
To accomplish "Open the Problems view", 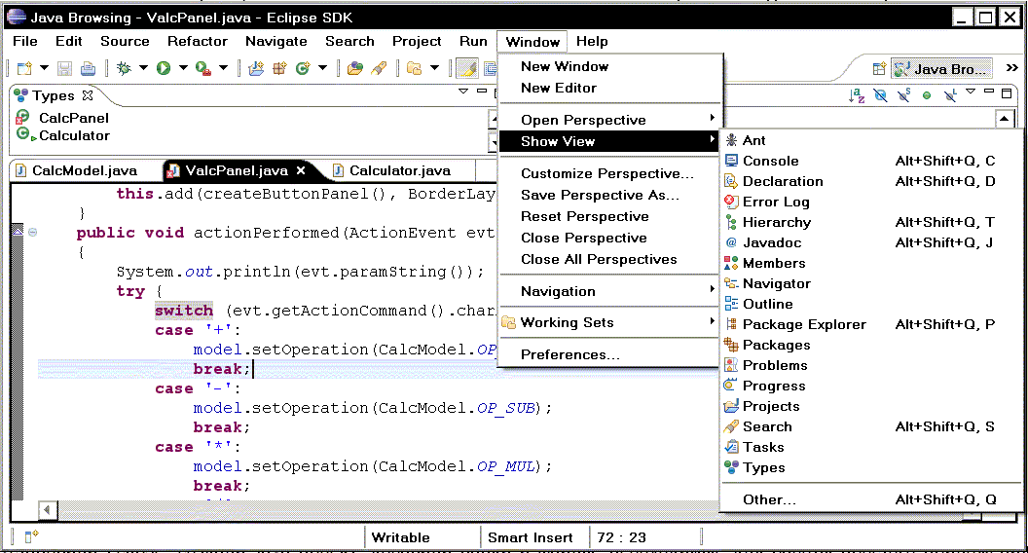I will [x=871, y=365].
